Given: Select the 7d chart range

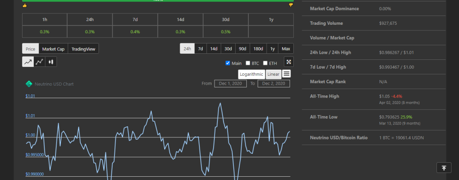Looking at the screenshot, I should [200, 49].
